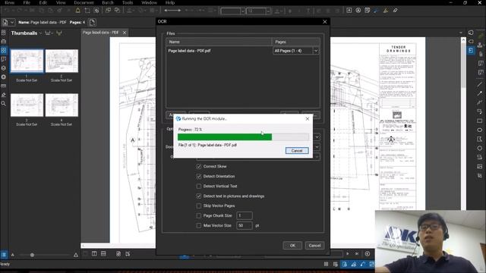Image resolution: width=486 pixels, height=273 pixels.
Task: Click the larger thumbnail triangle icon
Action: [76, 255]
